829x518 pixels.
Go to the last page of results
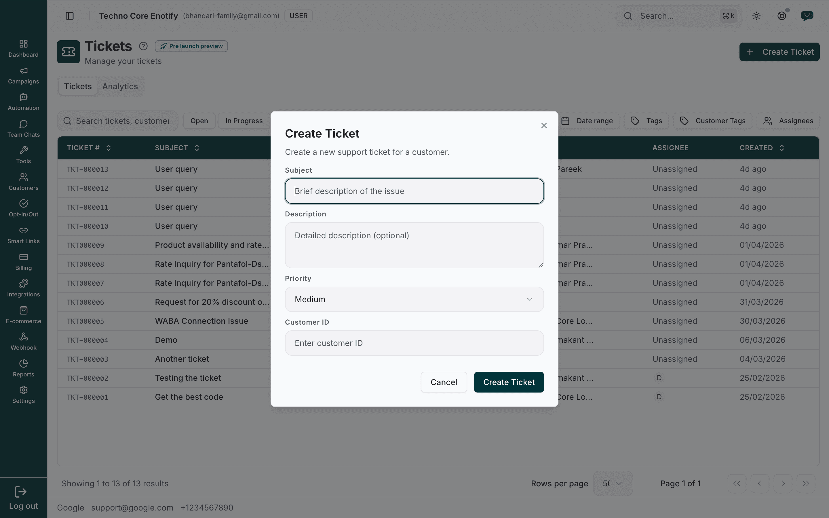point(806,483)
